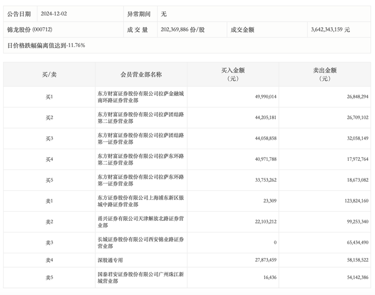
Task: Select the 买4 row label
Action: 49,159
